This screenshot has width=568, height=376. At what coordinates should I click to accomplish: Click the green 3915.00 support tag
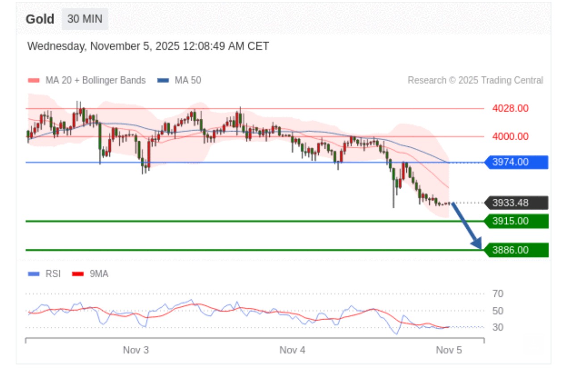click(516, 221)
